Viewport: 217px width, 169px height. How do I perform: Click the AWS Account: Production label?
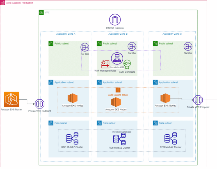coord(20,3)
